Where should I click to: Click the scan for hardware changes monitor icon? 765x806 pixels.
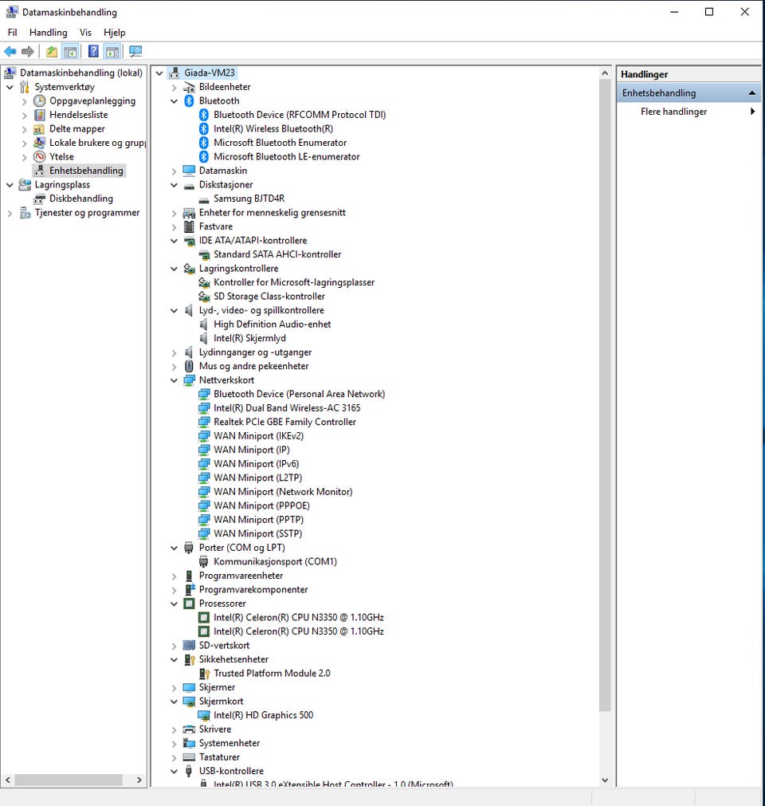135,51
